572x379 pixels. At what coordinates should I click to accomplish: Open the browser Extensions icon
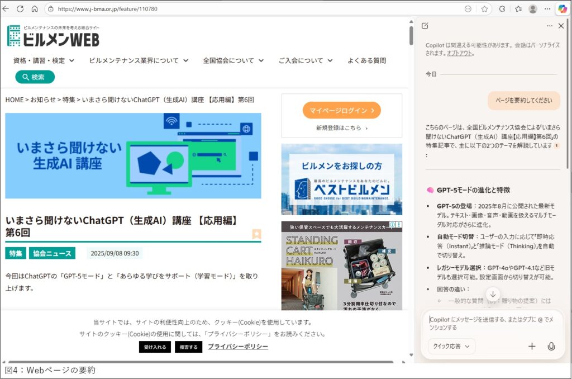coord(503,9)
